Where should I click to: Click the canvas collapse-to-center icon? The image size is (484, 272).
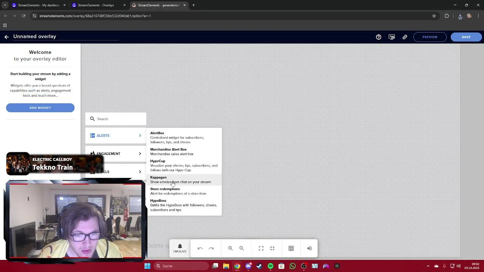coord(272,248)
